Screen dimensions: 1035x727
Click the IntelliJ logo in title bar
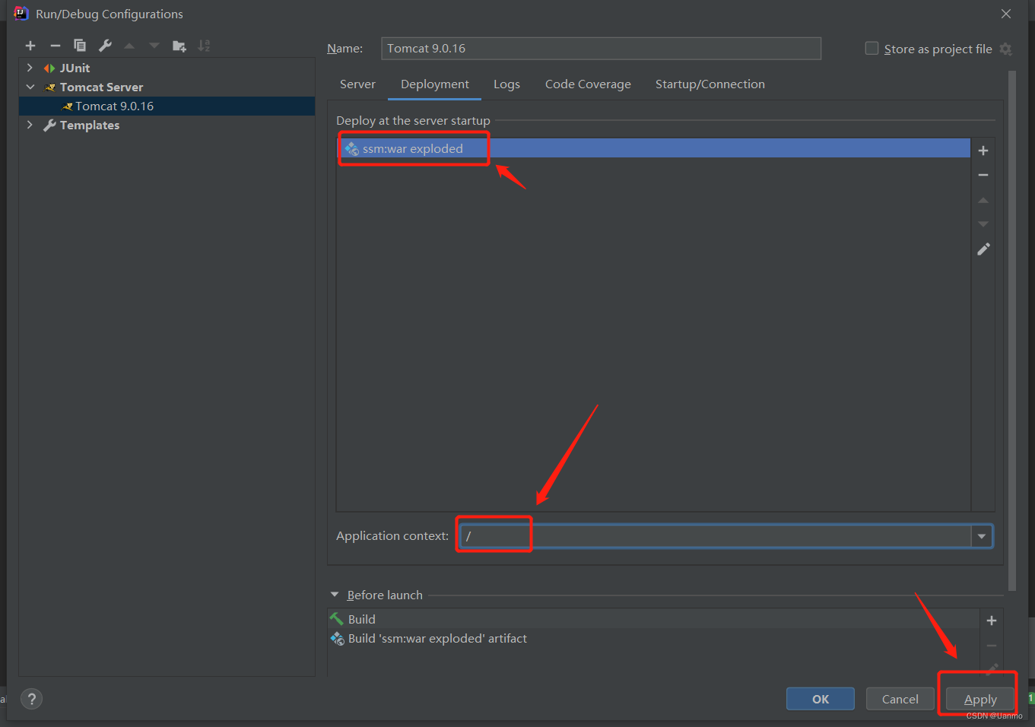(x=21, y=14)
